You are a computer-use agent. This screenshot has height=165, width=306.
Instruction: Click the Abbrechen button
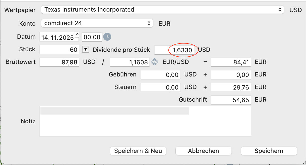tap(203, 151)
